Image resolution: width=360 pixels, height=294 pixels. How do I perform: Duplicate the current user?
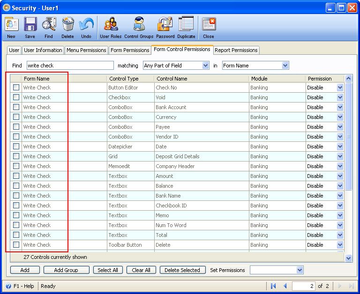(186, 28)
